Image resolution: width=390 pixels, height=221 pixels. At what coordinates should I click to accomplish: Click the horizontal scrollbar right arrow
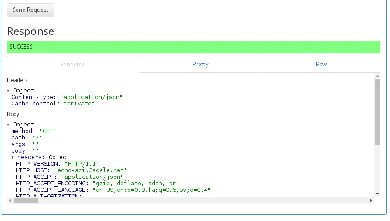coord(371,201)
